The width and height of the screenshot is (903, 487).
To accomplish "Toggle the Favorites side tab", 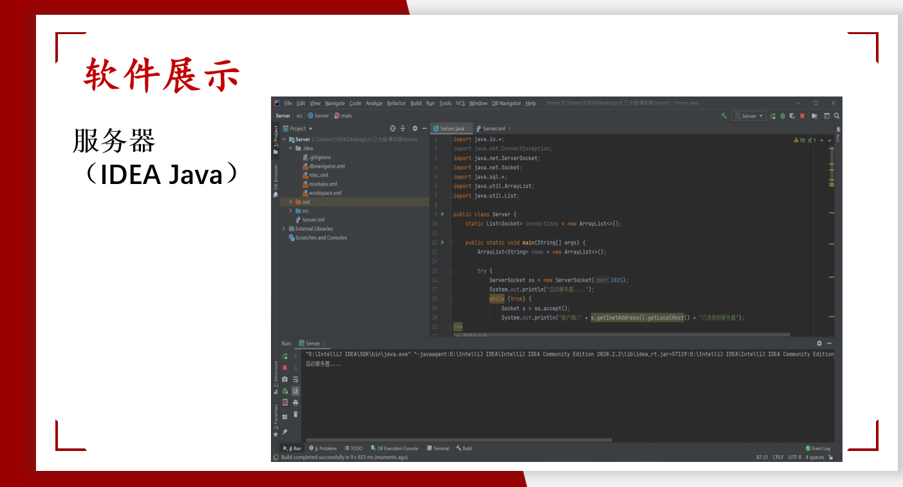I will click(275, 421).
